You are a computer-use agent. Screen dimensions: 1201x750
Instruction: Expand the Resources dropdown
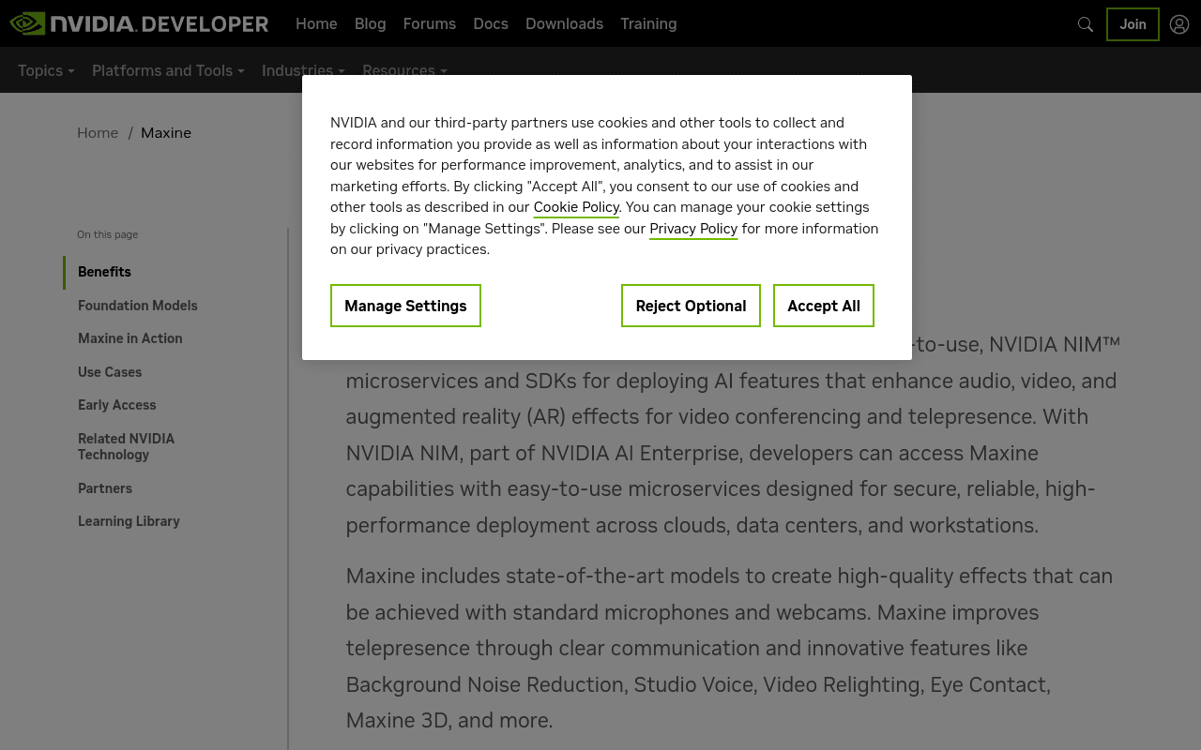[404, 70]
